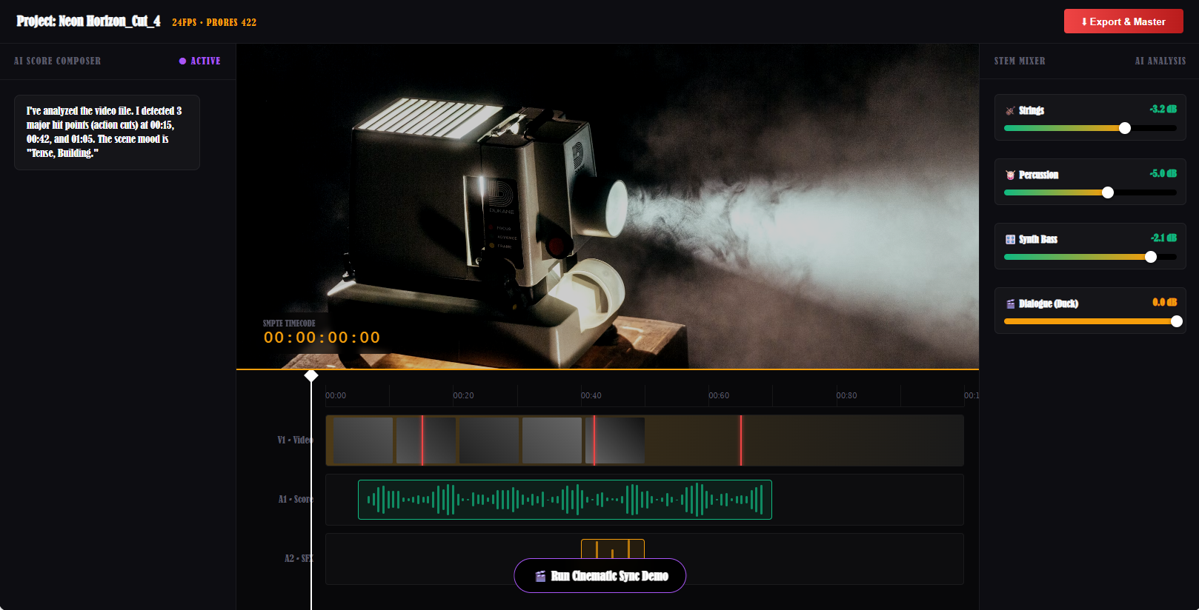Open the Stem Mixer tab
The image size is (1199, 610).
(x=1020, y=61)
